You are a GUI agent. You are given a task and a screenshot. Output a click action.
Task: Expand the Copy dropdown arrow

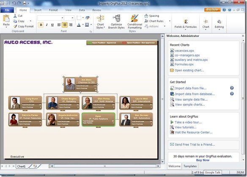30,21
